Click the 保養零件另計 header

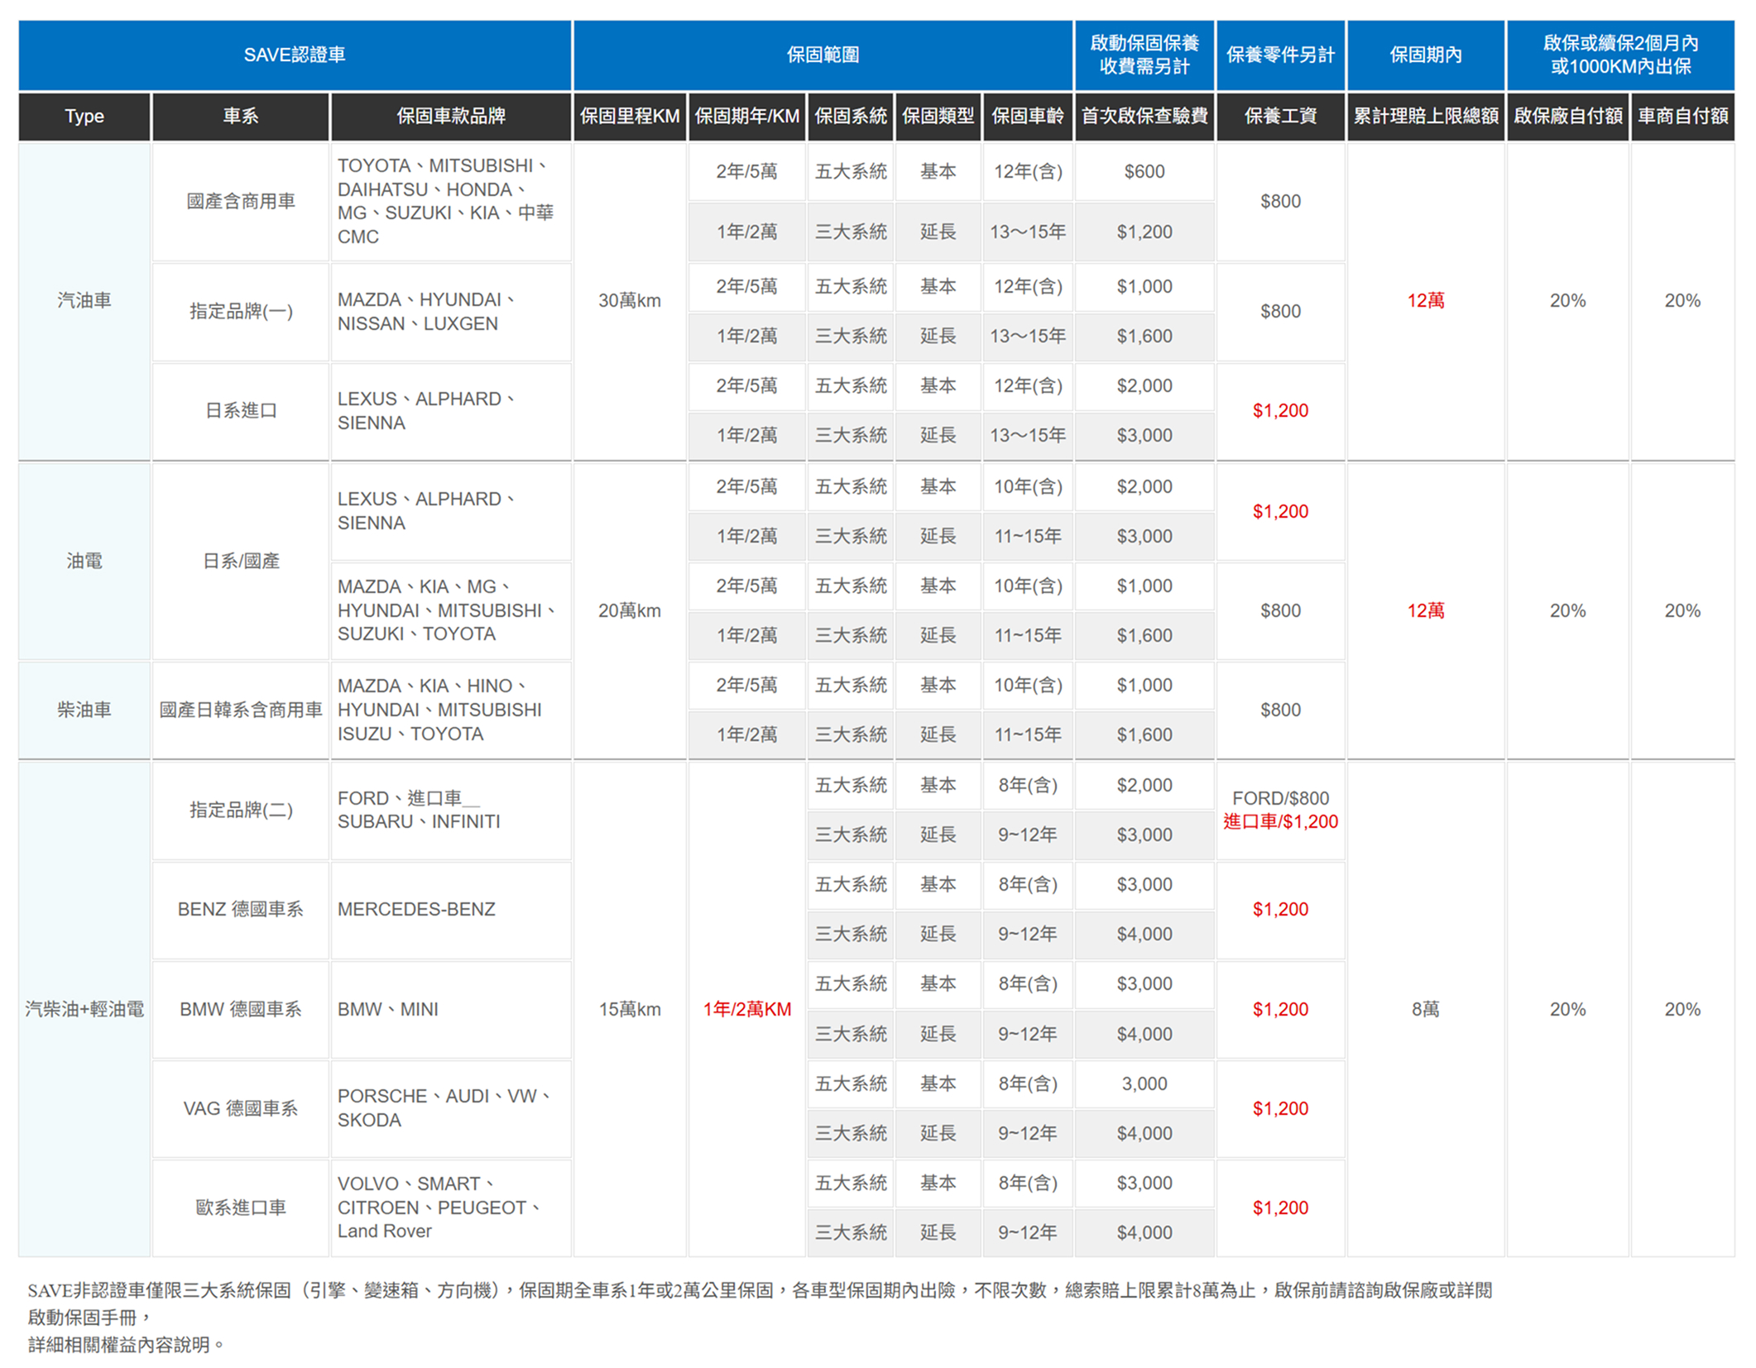pos(1280,55)
